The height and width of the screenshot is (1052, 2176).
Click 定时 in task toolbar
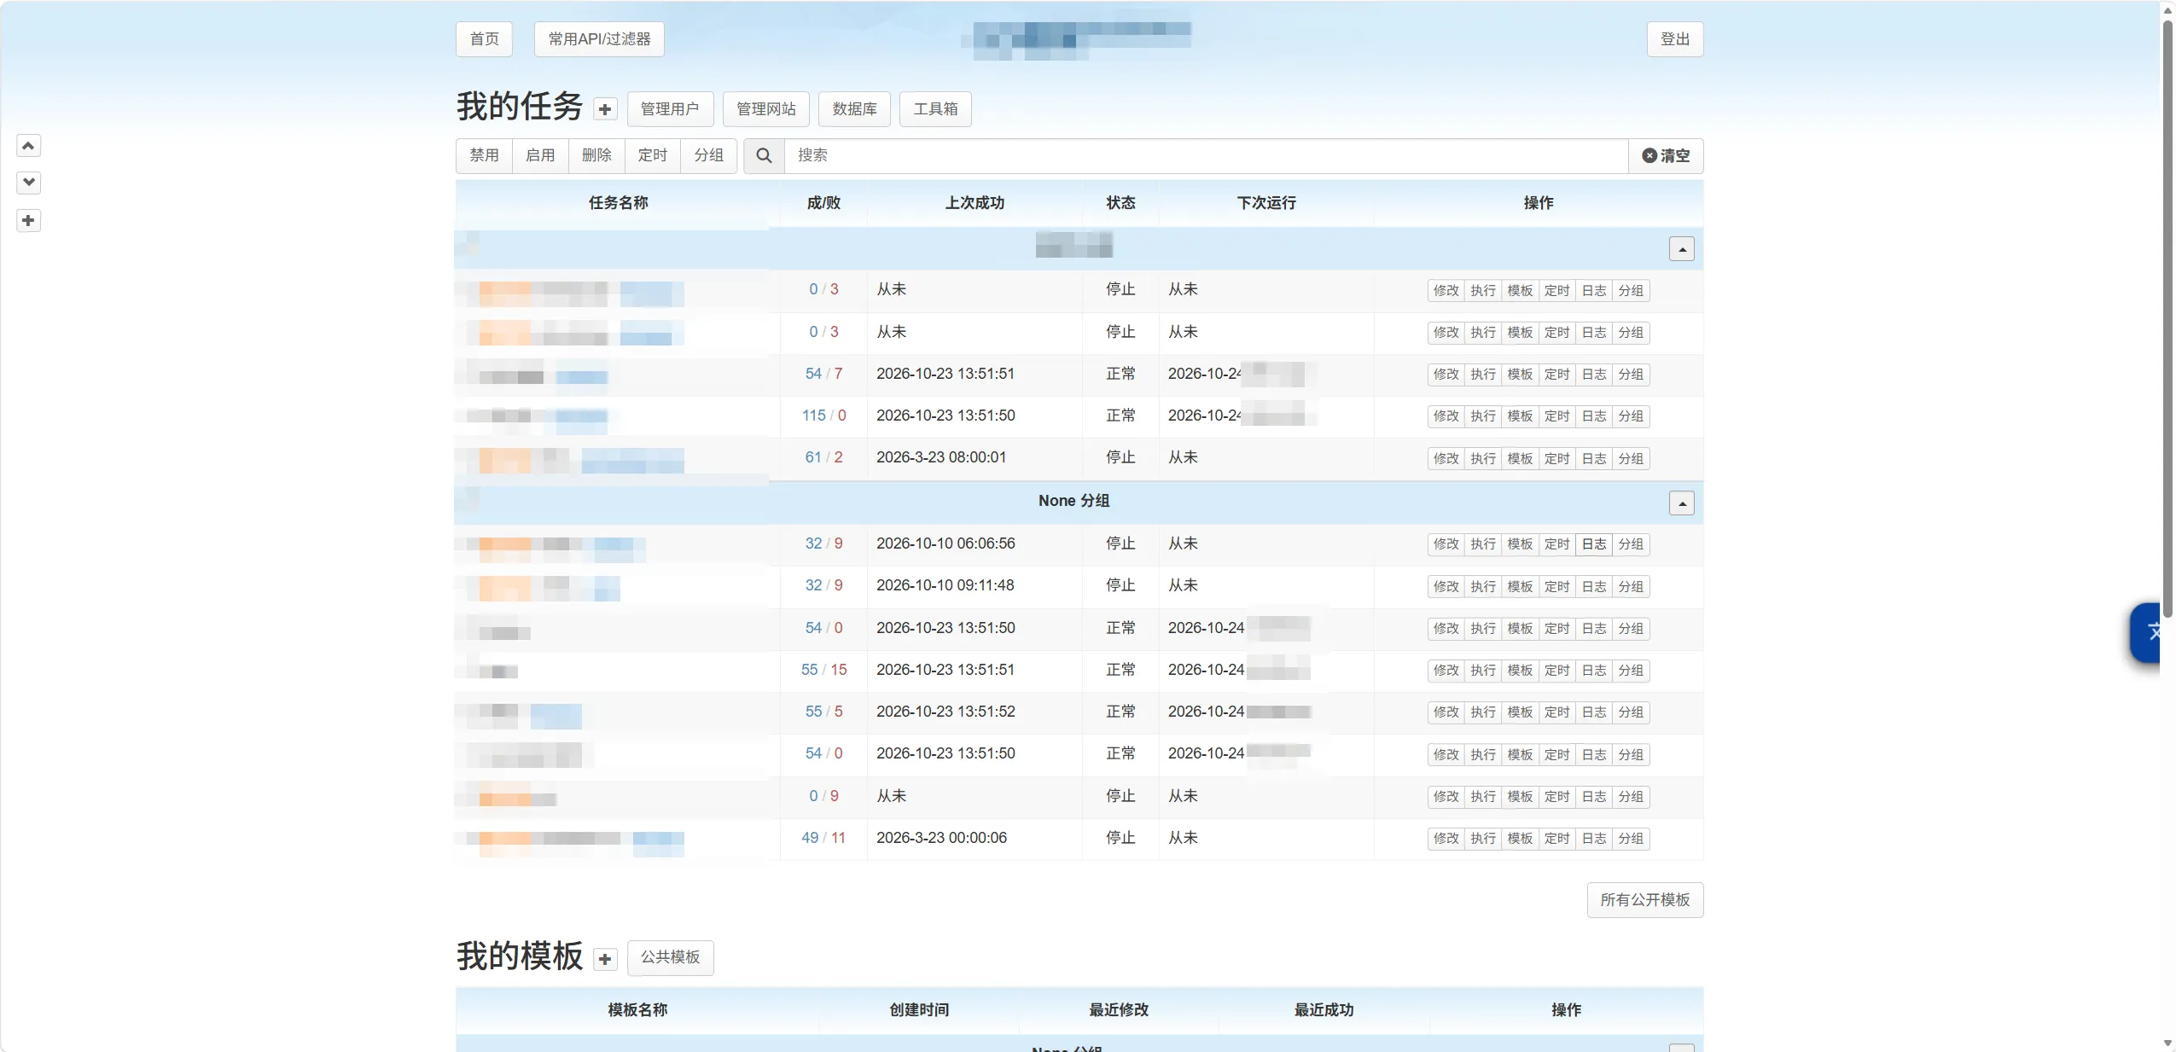pos(653,156)
